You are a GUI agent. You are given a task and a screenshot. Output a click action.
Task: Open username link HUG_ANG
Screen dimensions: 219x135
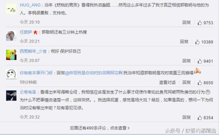(x=30, y=5)
